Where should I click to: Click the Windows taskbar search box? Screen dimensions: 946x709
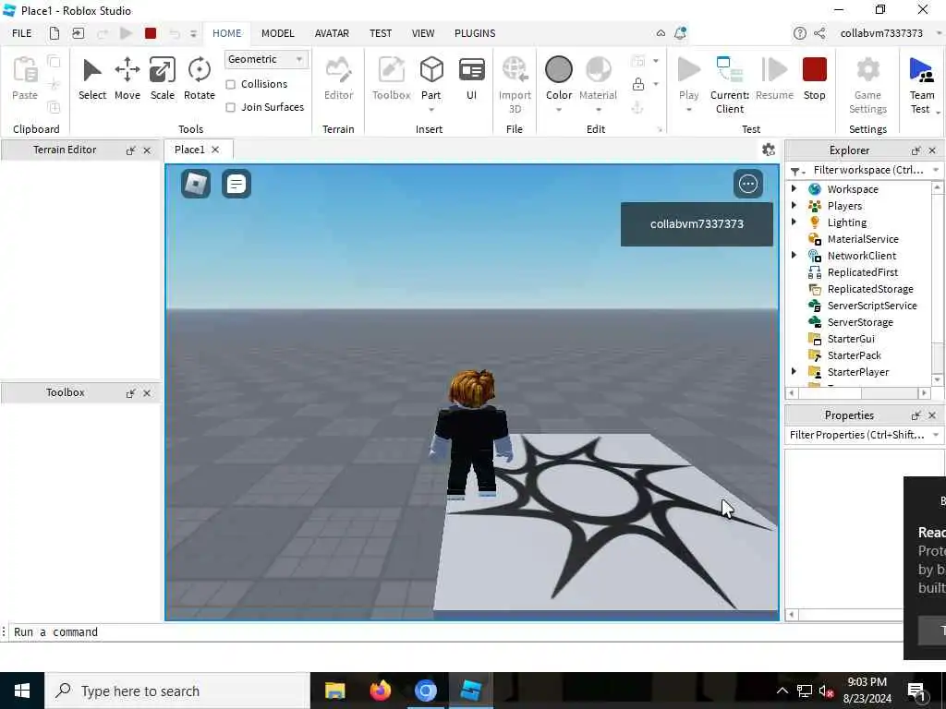click(176, 691)
